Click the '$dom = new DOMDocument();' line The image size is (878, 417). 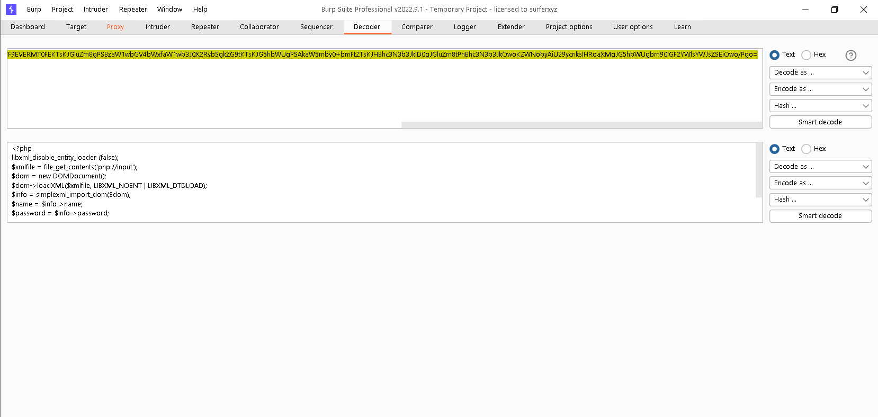pos(59,176)
